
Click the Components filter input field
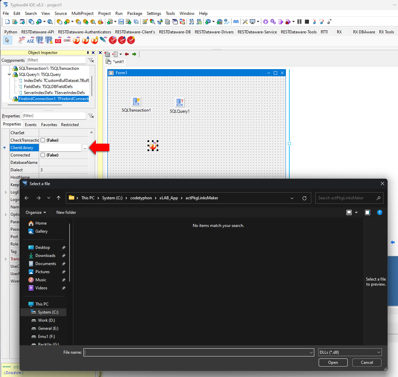coord(56,60)
